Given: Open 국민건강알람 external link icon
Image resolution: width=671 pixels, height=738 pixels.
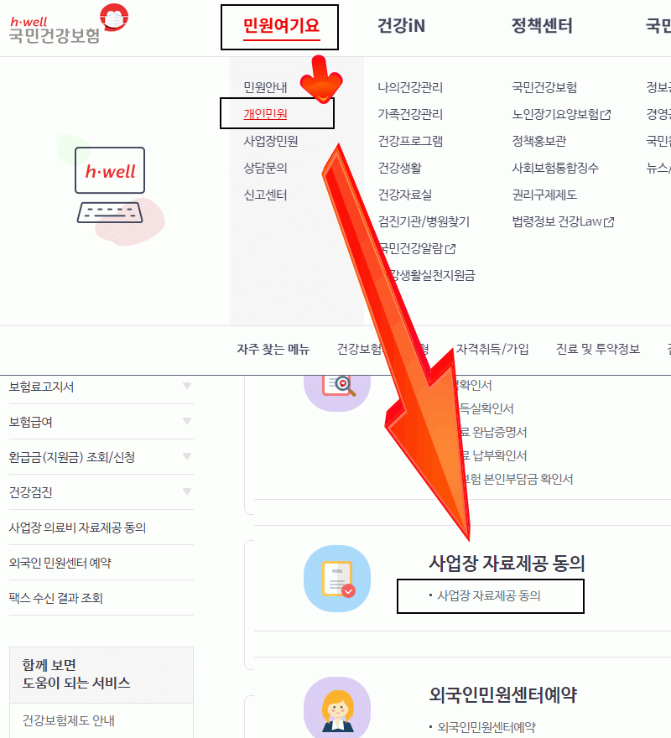Looking at the screenshot, I should (450, 248).
